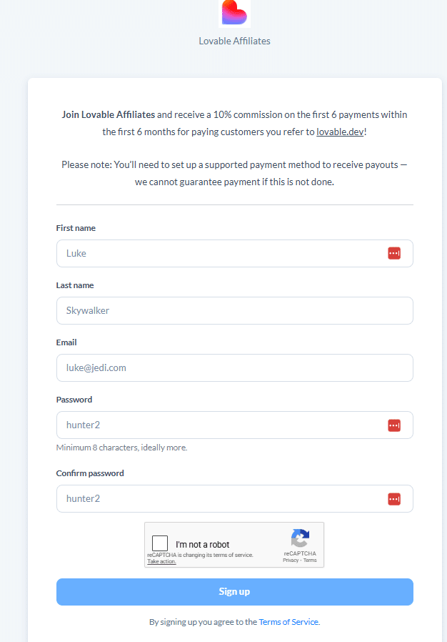Image resolution: width=447 pixels, height=642 pixels.
Task: Click password manager icon in First name field
Action: (x=394, y=253)
